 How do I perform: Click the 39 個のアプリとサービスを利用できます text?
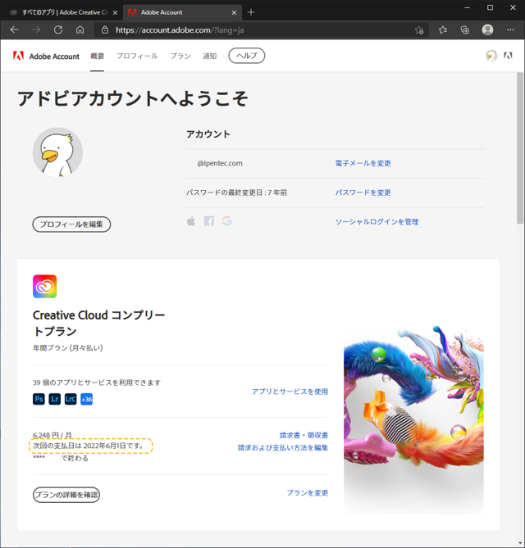pyautogui.click(x=97, y=383)
